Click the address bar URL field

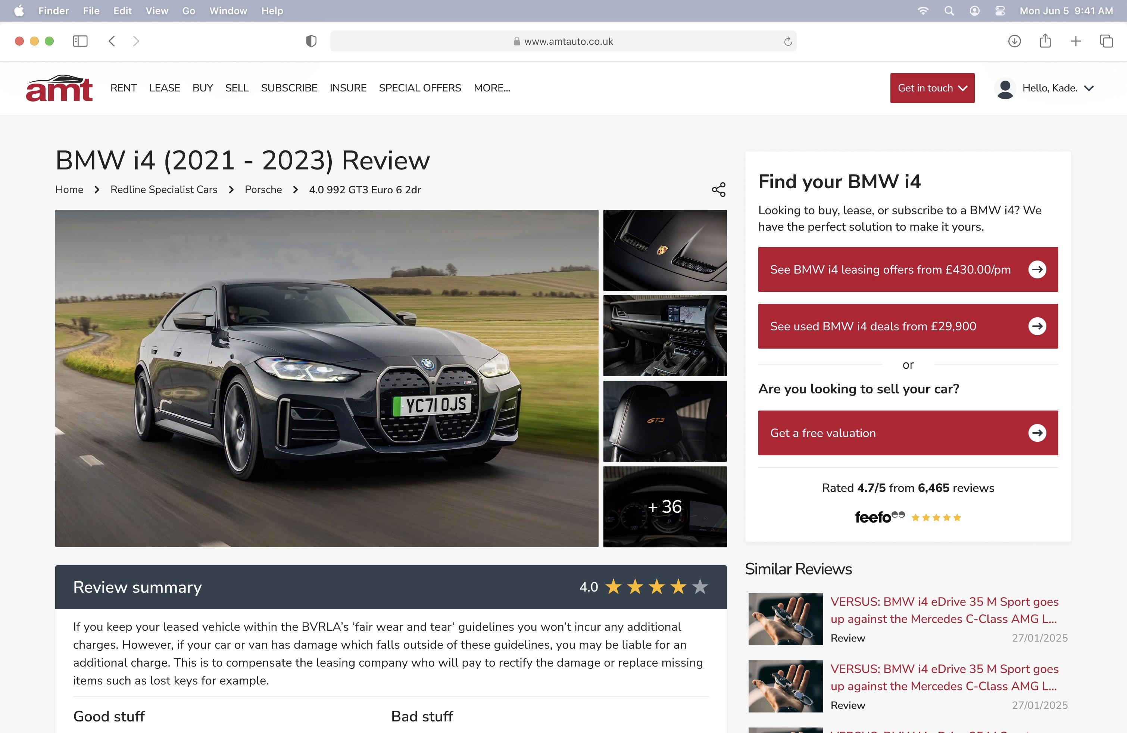(x=563, y=41)
